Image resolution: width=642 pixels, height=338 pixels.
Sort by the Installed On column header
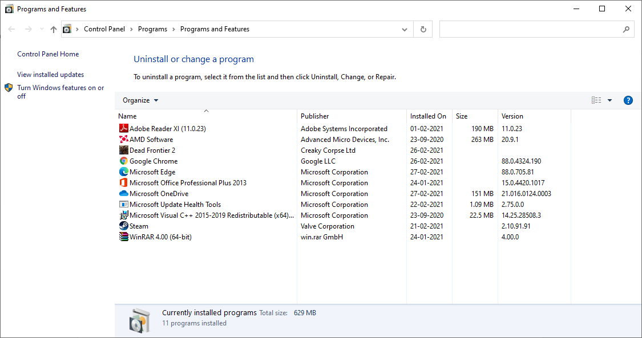(429, 116)
